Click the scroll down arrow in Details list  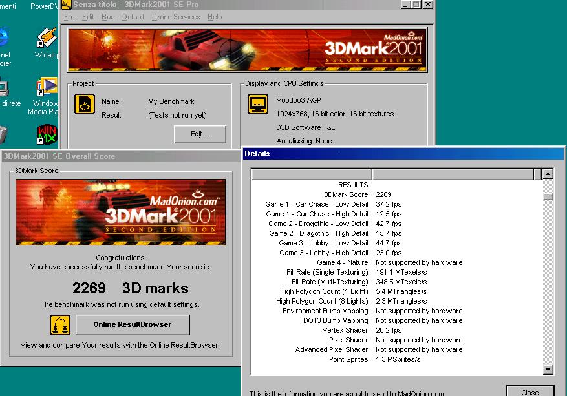coord(548,370)
